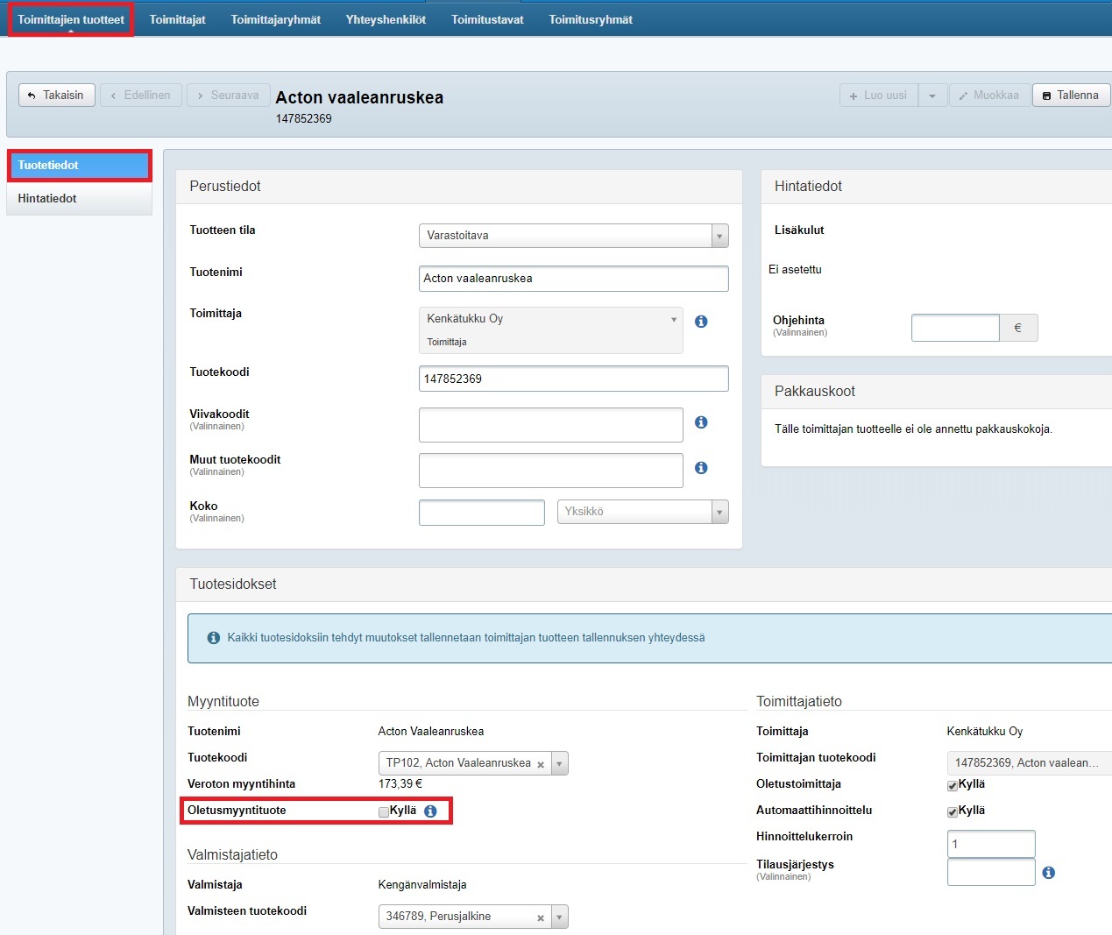Clear 346789 Perusjalkine selection with x
This screenshot has height=935, width=1112.
pos(541,917)
